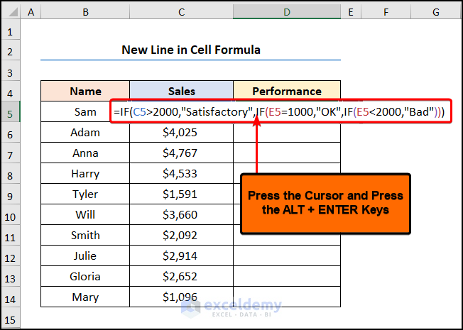The height and width of the screenshot is (330, 463).
Task: Click row 10 header
Action: [x=10, y=215]
